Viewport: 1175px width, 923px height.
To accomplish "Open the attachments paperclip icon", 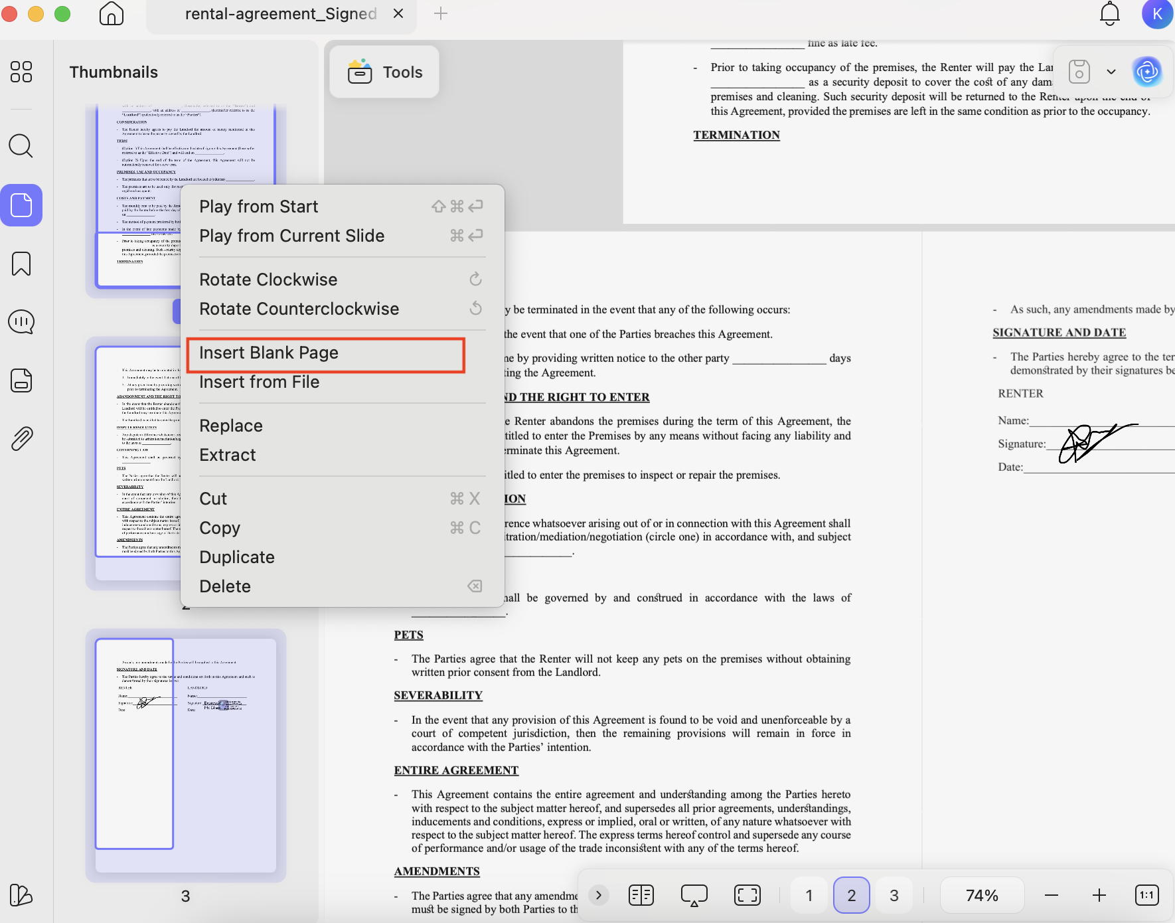I will pyautogui.click(x=21, y=439).
